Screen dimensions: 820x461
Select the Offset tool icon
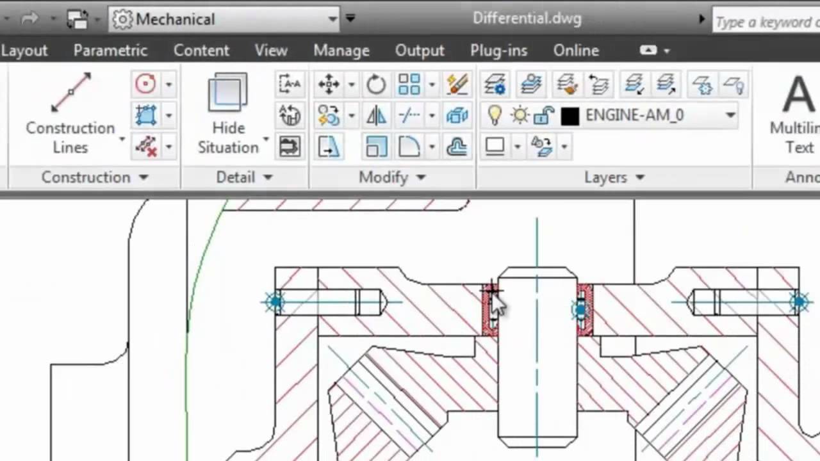click(457, 147)
